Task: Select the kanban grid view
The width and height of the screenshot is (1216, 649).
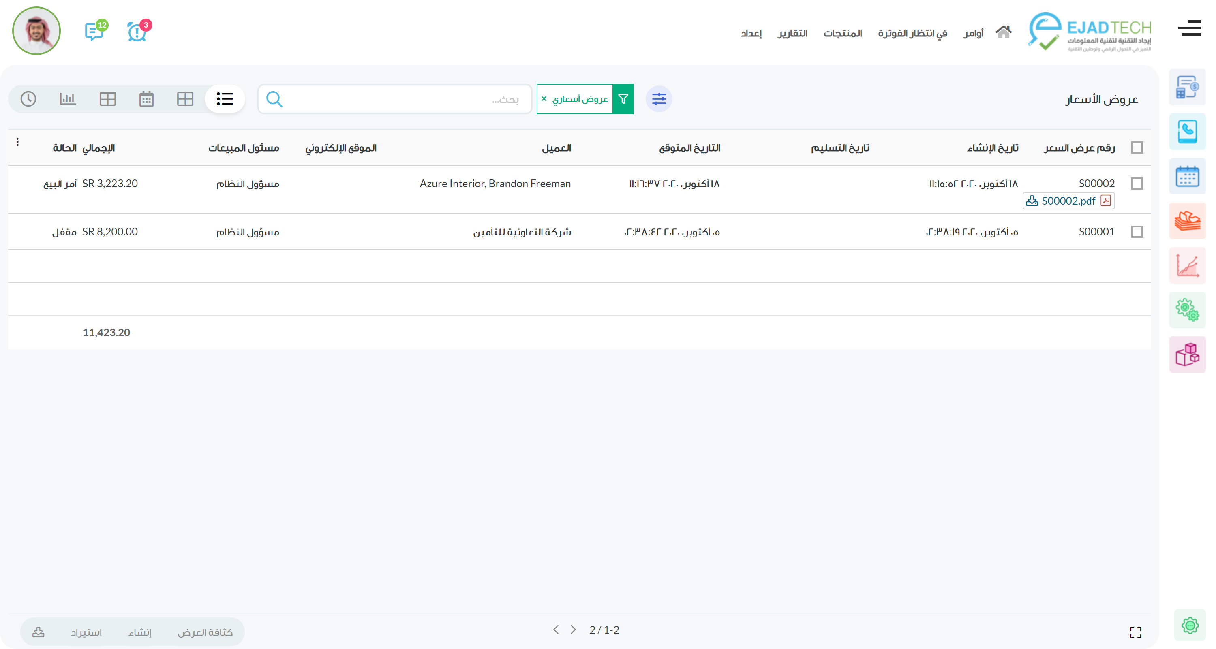Action: pyautogui.click(x=185, y=99)
